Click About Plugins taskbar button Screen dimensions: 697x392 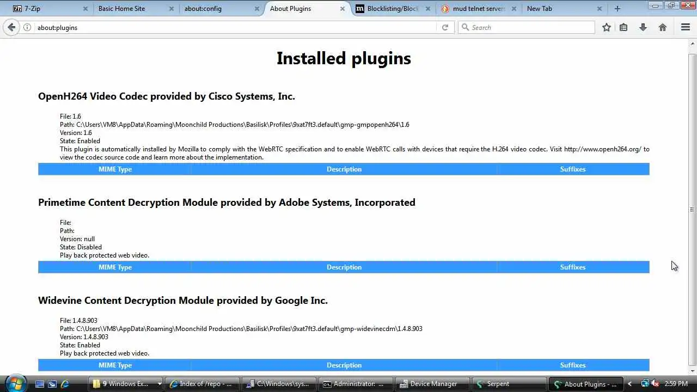(x=586, y=384)
